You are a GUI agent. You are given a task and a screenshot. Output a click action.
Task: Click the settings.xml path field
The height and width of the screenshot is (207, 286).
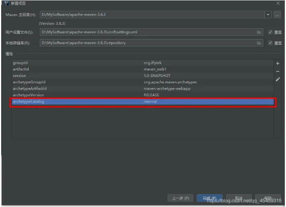(151, 32)
